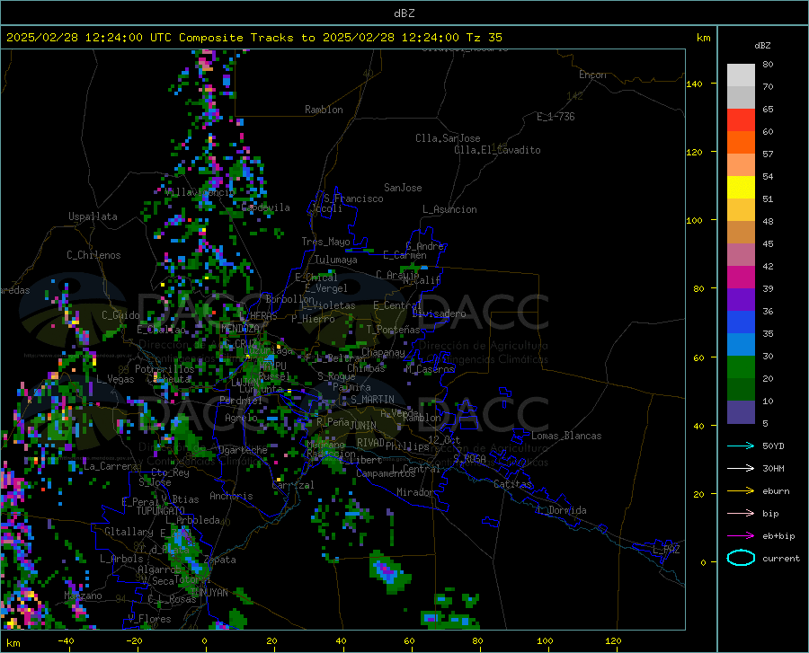Click the Divisadero map label
This screenshot has height=653, width=809.
(439, 313)
